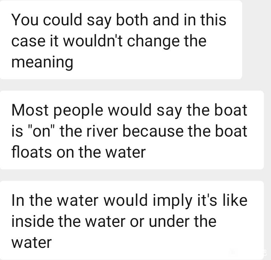This screenshot has width=271, height=260.
Task: Tap the 'In the water would imply' message
Action: pyautogui.click(x=132, y=220)
